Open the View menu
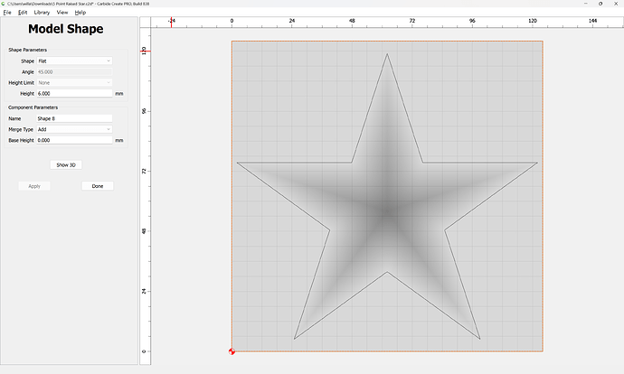624x374 pixels. click(62, 13)
